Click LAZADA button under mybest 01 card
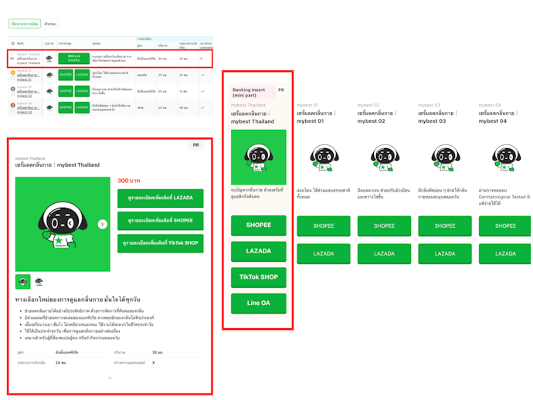 click(x=324, y=254)
